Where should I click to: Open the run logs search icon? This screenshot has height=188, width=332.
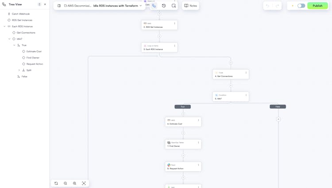click(174, 6)
